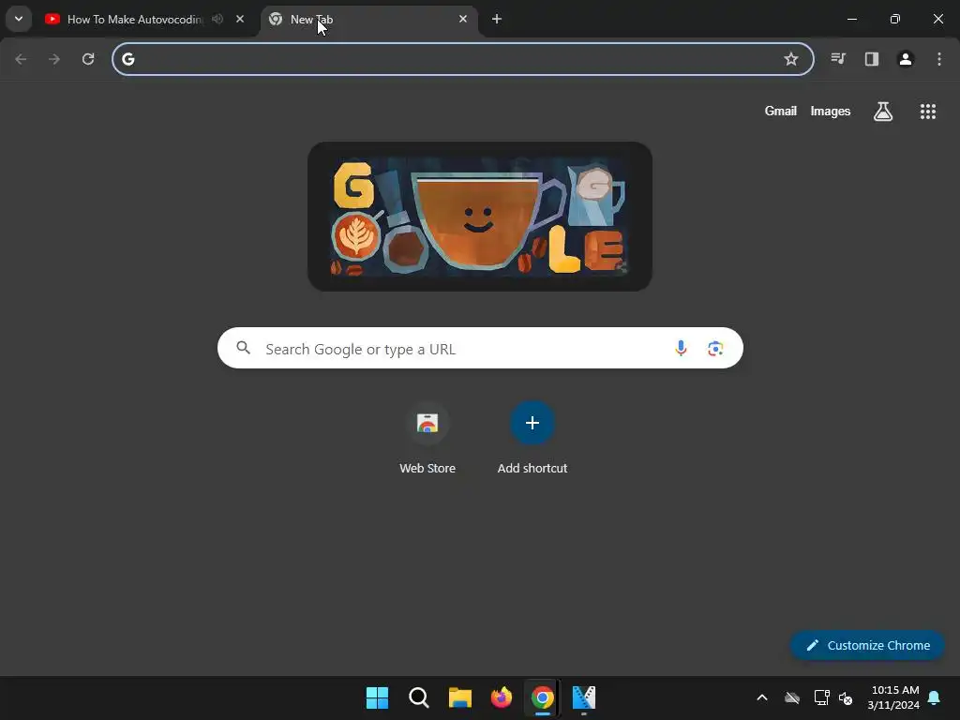Open Windows taskbar search
The image size is (960, 720).
pos(419,697)
